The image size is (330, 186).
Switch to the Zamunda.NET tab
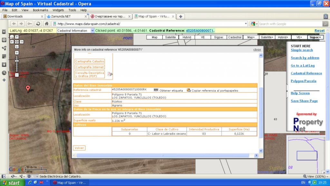66,16
